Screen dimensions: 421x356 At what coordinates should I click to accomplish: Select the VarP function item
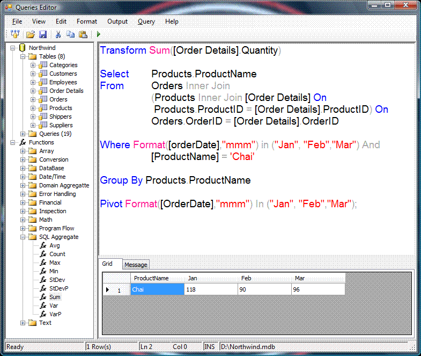[x=55, y=314]
